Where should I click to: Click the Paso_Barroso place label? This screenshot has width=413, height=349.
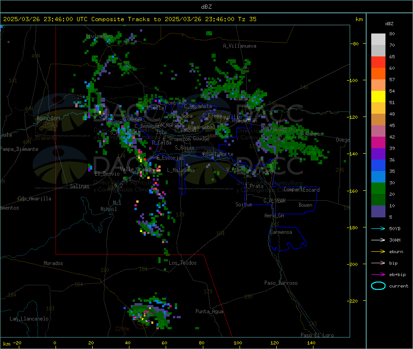281,283
